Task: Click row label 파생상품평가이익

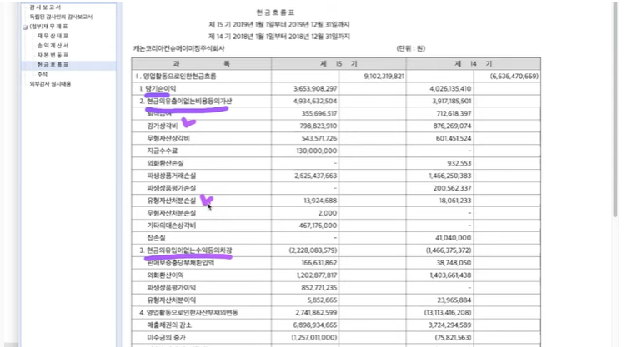Action: point(172,288)
